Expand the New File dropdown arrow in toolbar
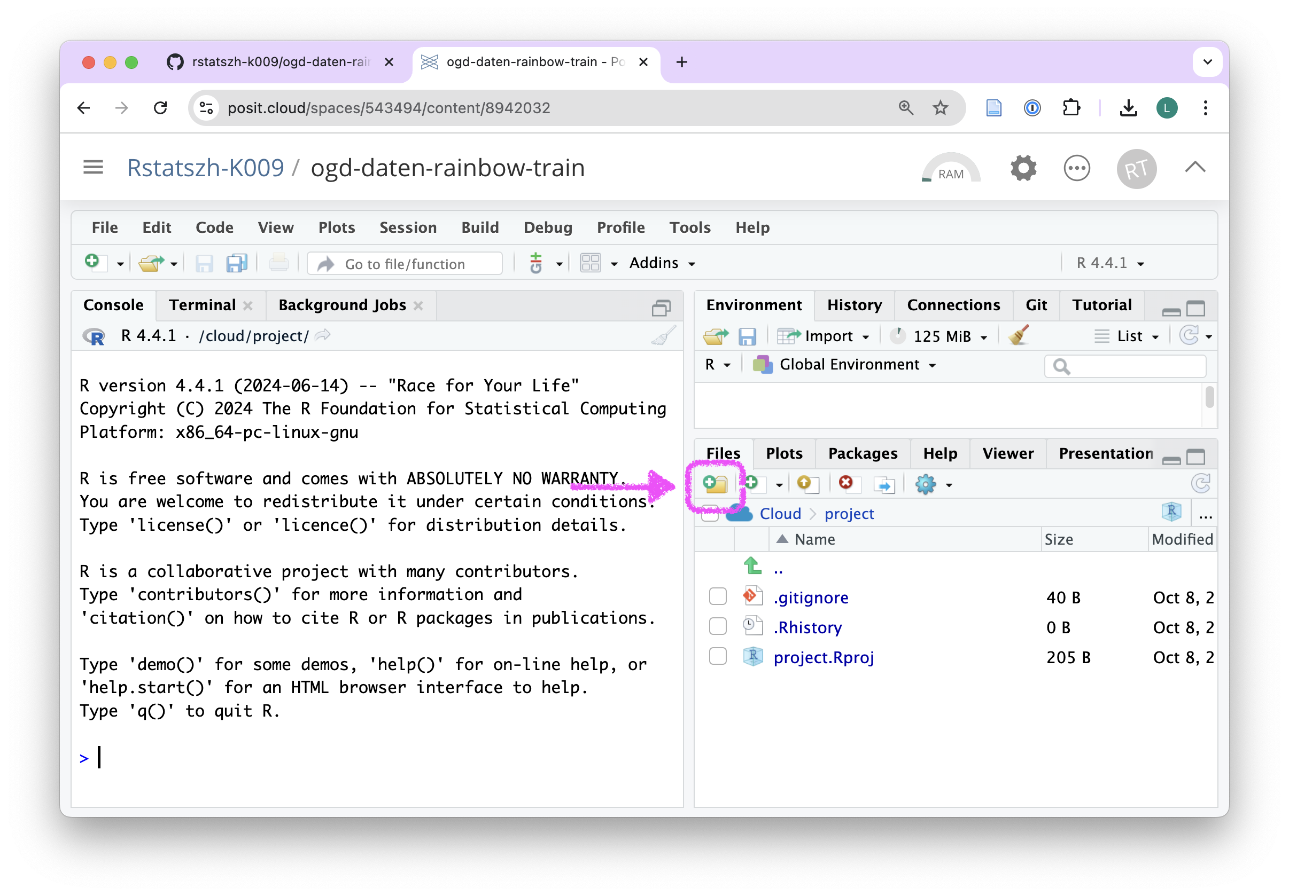Screen dimensions: 1289x896 click(120, 264)
